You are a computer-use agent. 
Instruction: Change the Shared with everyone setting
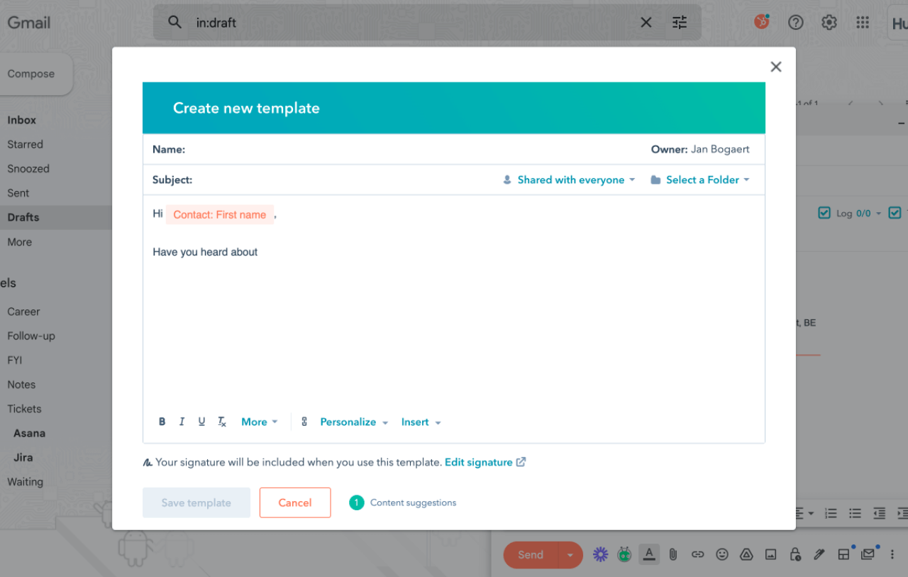[570, 180]
